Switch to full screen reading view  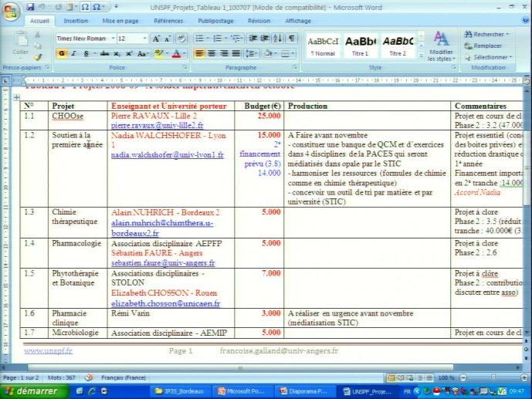[401, 377]
